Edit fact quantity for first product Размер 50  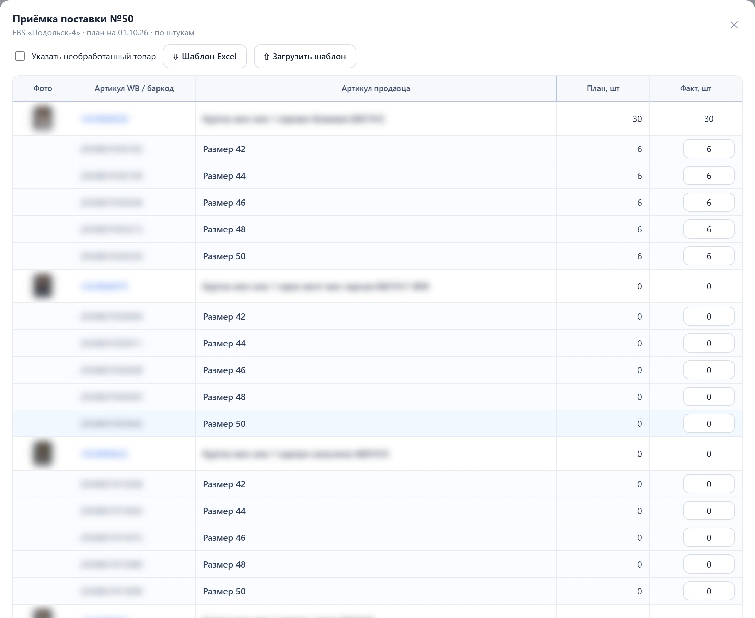[709, 256]
